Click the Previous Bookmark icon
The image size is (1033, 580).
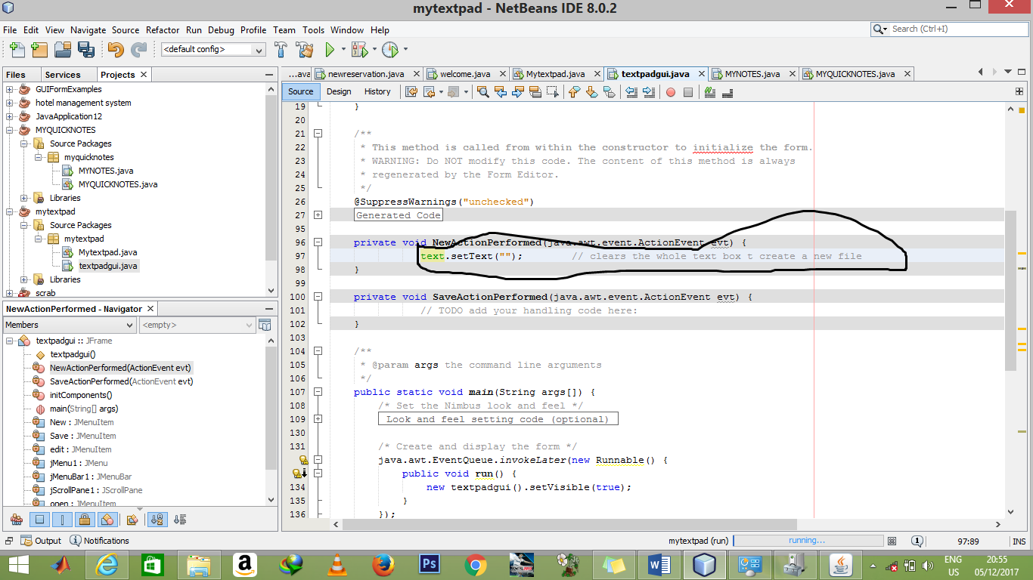[x=574, y=92]
